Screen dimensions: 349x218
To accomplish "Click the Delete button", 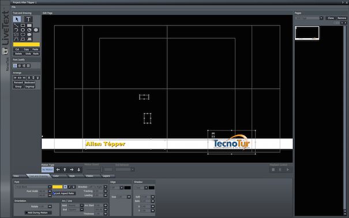I will click(x=18, y=54).
